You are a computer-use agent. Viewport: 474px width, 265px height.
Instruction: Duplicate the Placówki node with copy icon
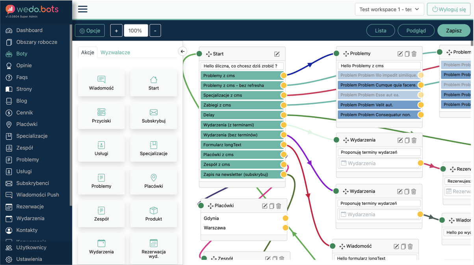tap(271, 206)
